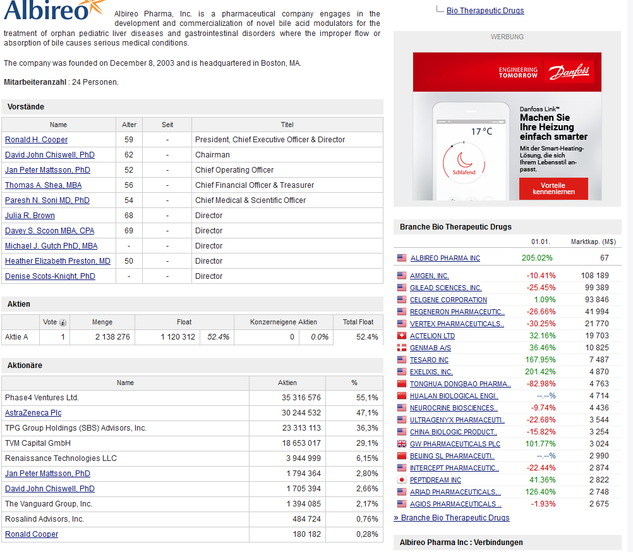Open David John Chiswell, PhD in Aktionäre table
The width and height of the screenshot is (633, 552).
[x=50, y=489]
